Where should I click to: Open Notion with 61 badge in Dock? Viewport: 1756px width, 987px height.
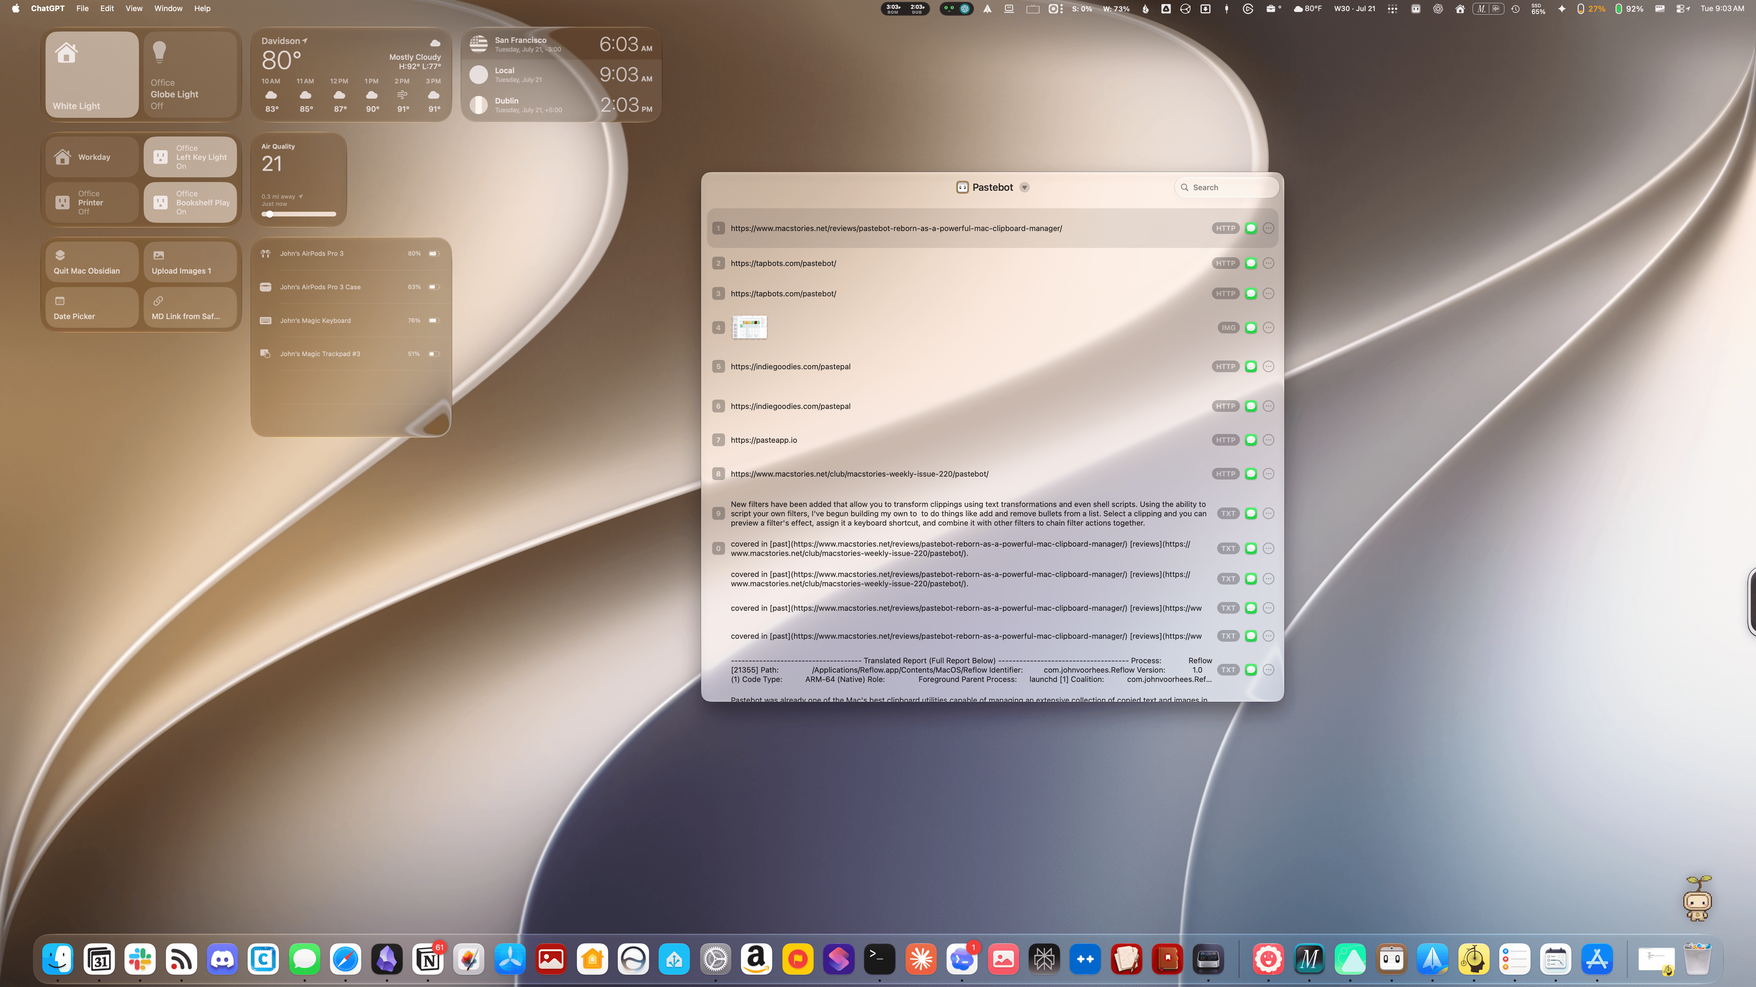pos(428,959)
